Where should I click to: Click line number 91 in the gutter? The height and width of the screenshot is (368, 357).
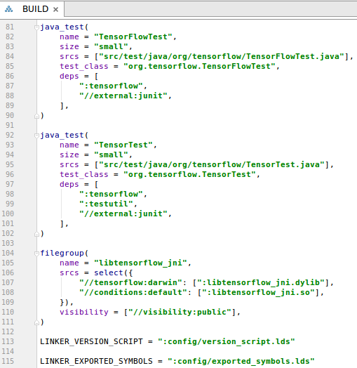[x=10, y=125]
